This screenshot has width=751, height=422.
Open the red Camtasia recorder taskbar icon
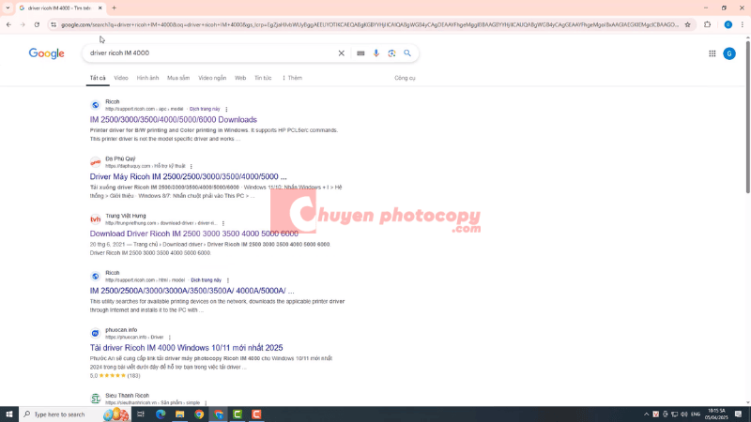coord(256,414)
